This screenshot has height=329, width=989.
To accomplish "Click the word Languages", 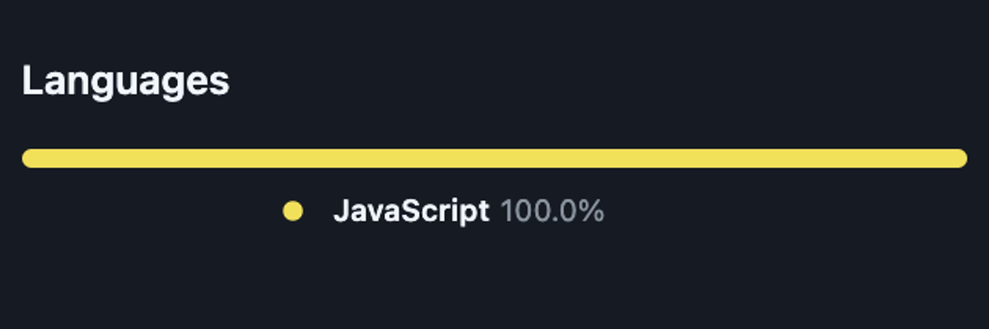I will (x=126, y=82).
